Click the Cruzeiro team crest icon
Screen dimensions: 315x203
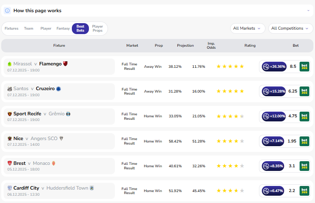pos(58,89)
